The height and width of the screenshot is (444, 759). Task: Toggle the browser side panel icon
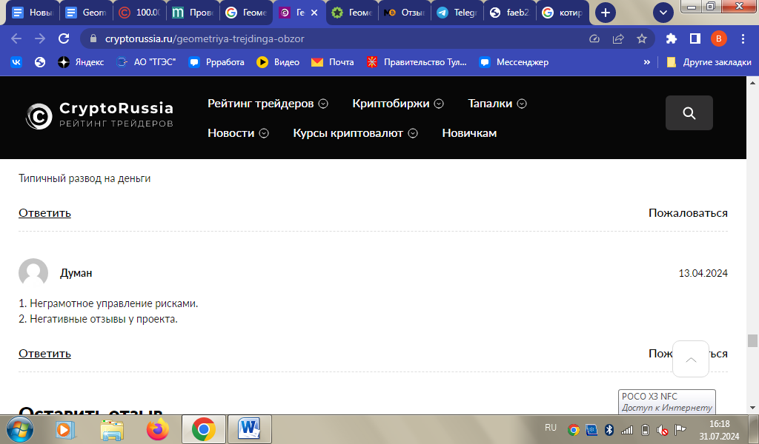695,38
